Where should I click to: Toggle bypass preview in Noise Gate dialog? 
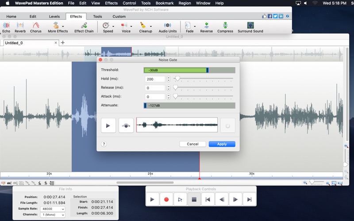pos(126,126)
